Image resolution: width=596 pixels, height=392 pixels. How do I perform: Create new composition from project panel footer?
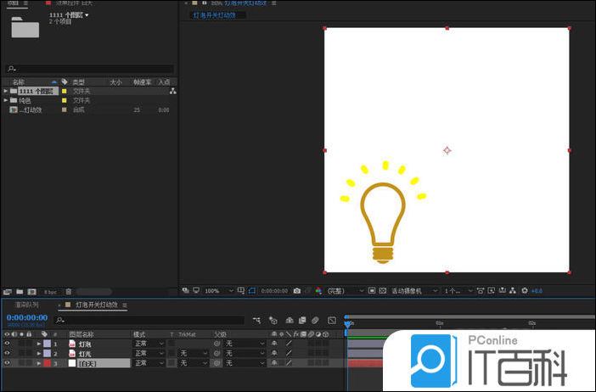coord(32,292)
